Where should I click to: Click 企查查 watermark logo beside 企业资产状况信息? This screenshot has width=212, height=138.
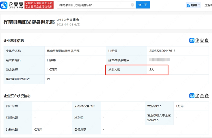click(199, 96)
